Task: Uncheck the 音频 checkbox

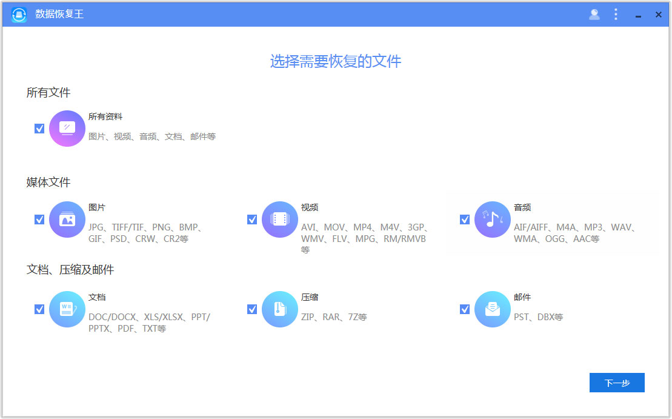Action: pyautogui.click(x=464, y=219)
